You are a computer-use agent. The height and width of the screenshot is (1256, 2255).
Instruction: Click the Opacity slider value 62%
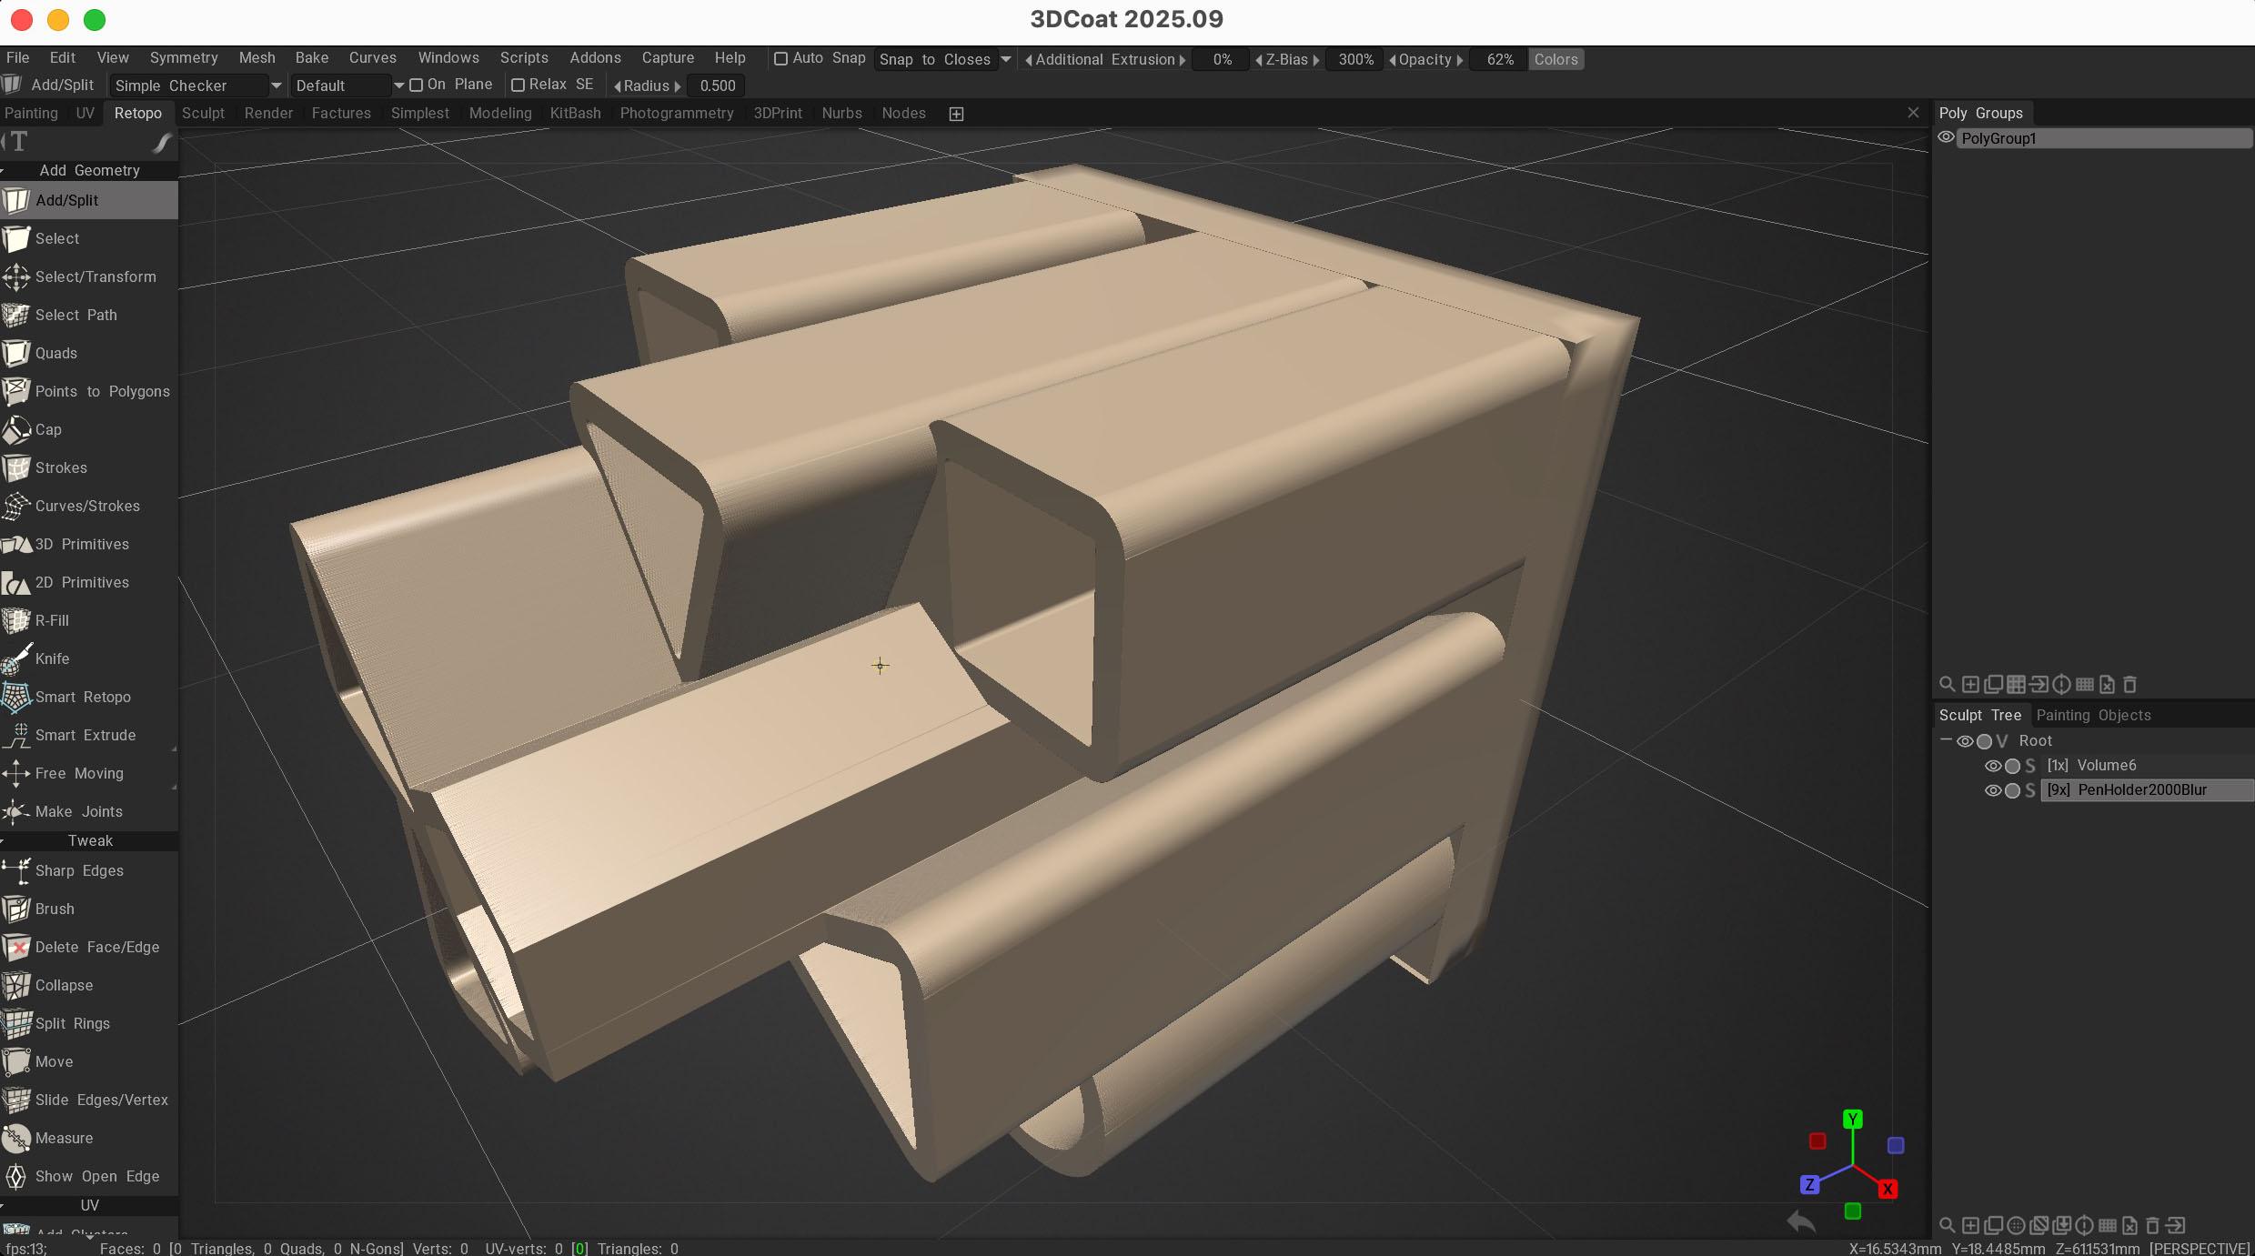[1499, 59]
